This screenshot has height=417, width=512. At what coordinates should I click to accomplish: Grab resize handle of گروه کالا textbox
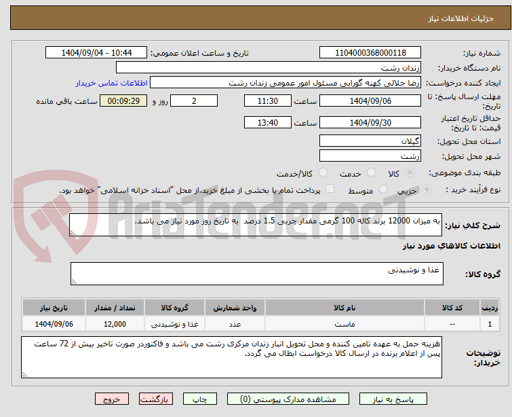pyautogui.click(x=74, y=281)
